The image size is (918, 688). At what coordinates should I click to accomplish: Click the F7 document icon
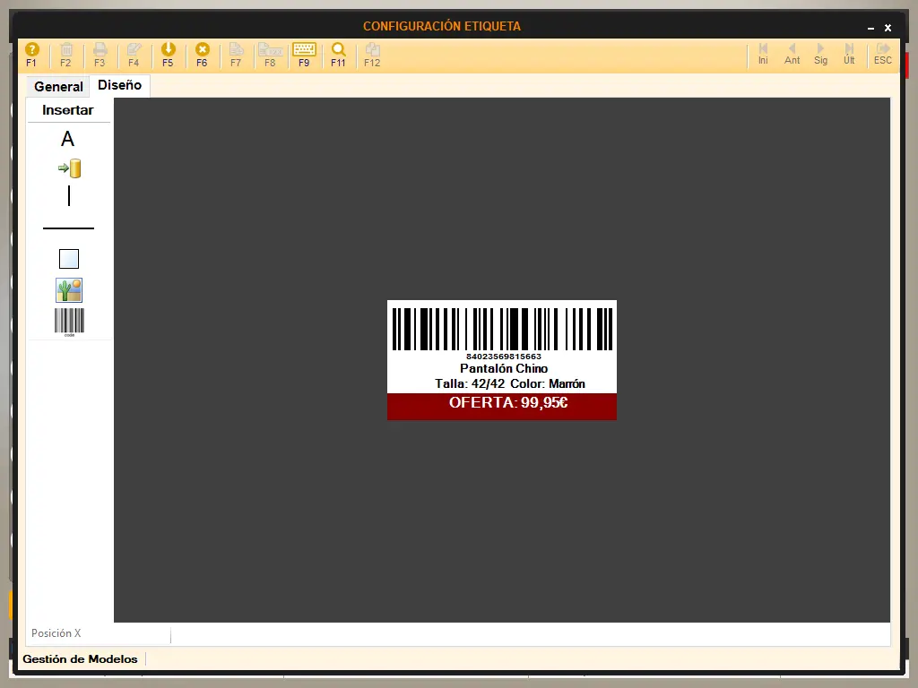point(236,55)
